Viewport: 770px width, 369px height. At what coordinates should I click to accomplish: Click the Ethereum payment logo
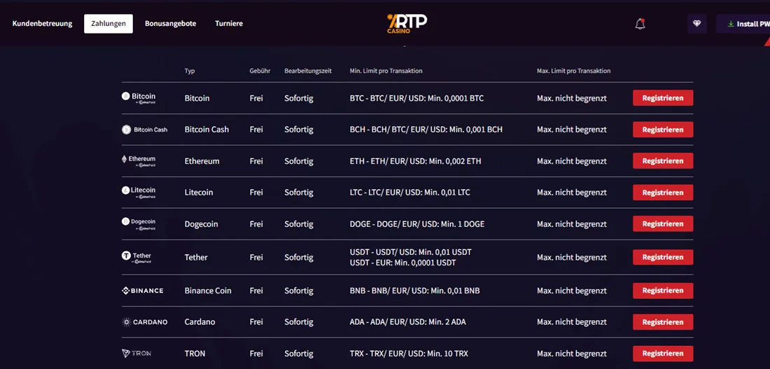[139, 161]
